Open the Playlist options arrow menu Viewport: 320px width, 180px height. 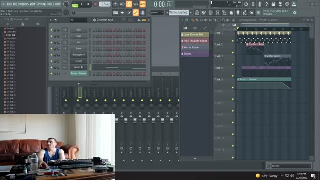(182, 20)
